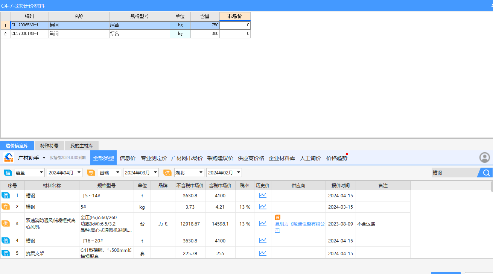Select 企业材料库 category tab
The height and width of the screenshot is (274, 493).
[282, 158]
